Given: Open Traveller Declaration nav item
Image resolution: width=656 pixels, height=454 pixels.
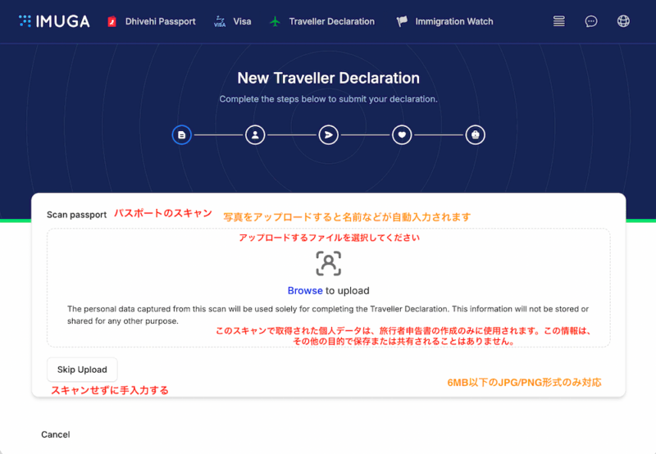Looking at the screenshot, I should 332,21.
